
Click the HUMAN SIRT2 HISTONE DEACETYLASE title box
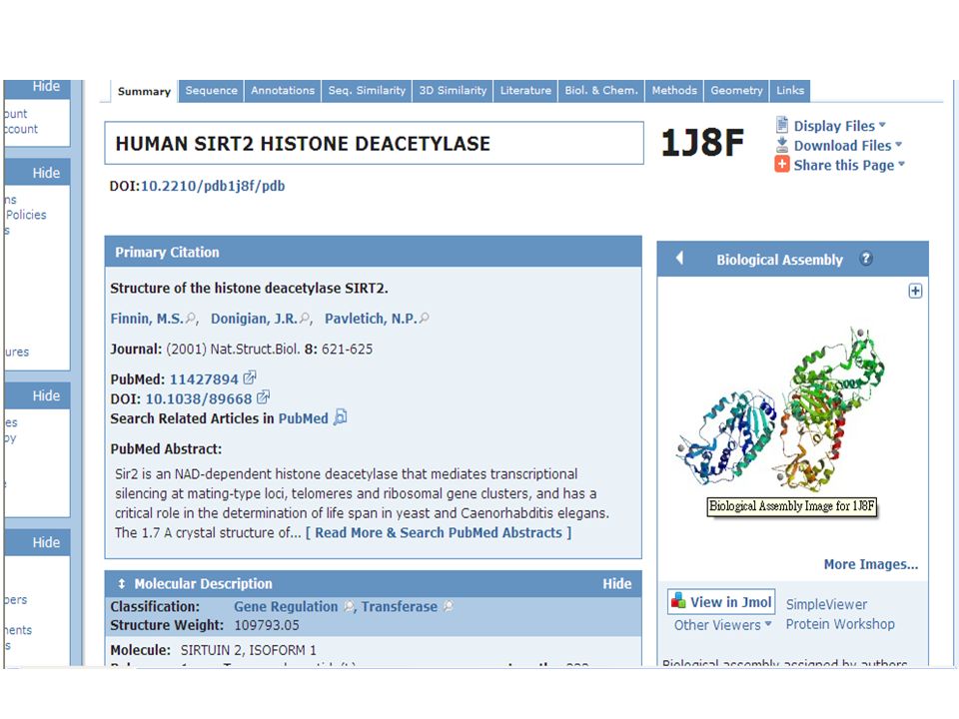coord(374,143)
